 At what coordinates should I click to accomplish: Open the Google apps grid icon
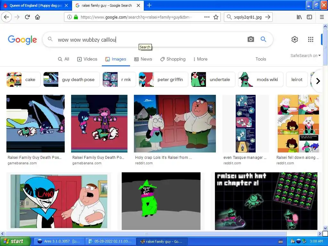(x=311, y=39)
